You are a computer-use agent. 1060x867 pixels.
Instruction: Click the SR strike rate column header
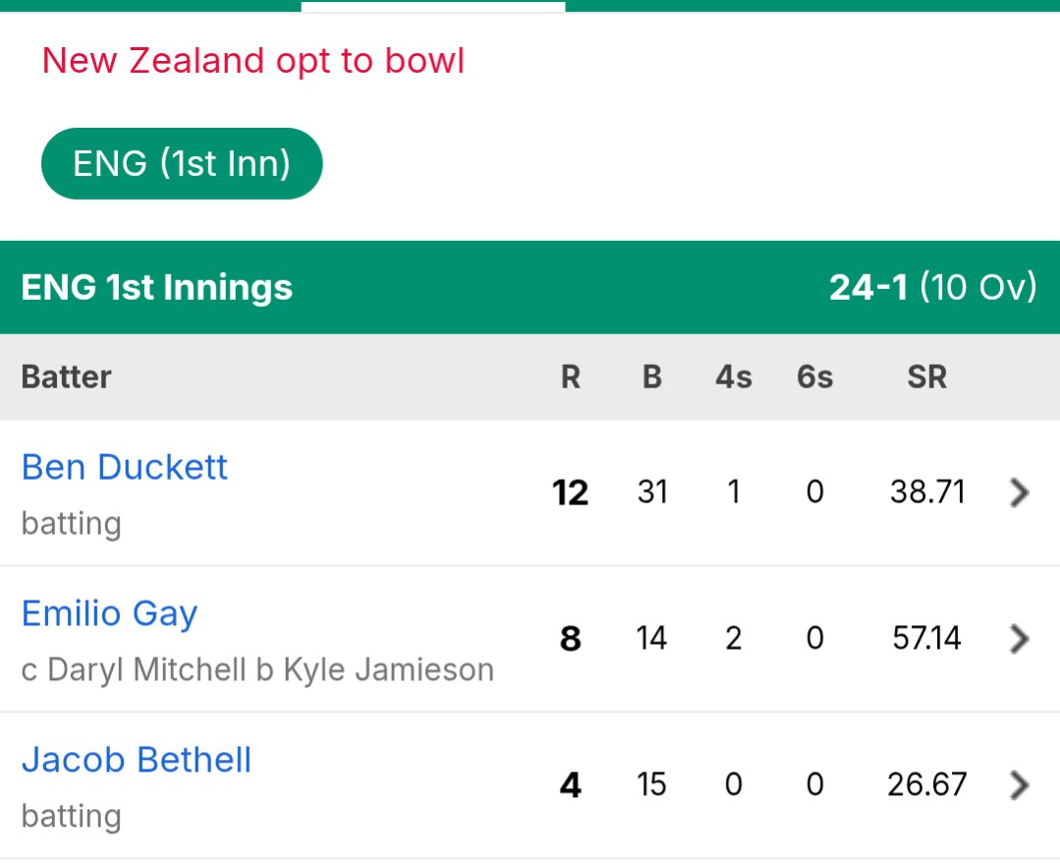pyautogui.click(x=926, y=376)
